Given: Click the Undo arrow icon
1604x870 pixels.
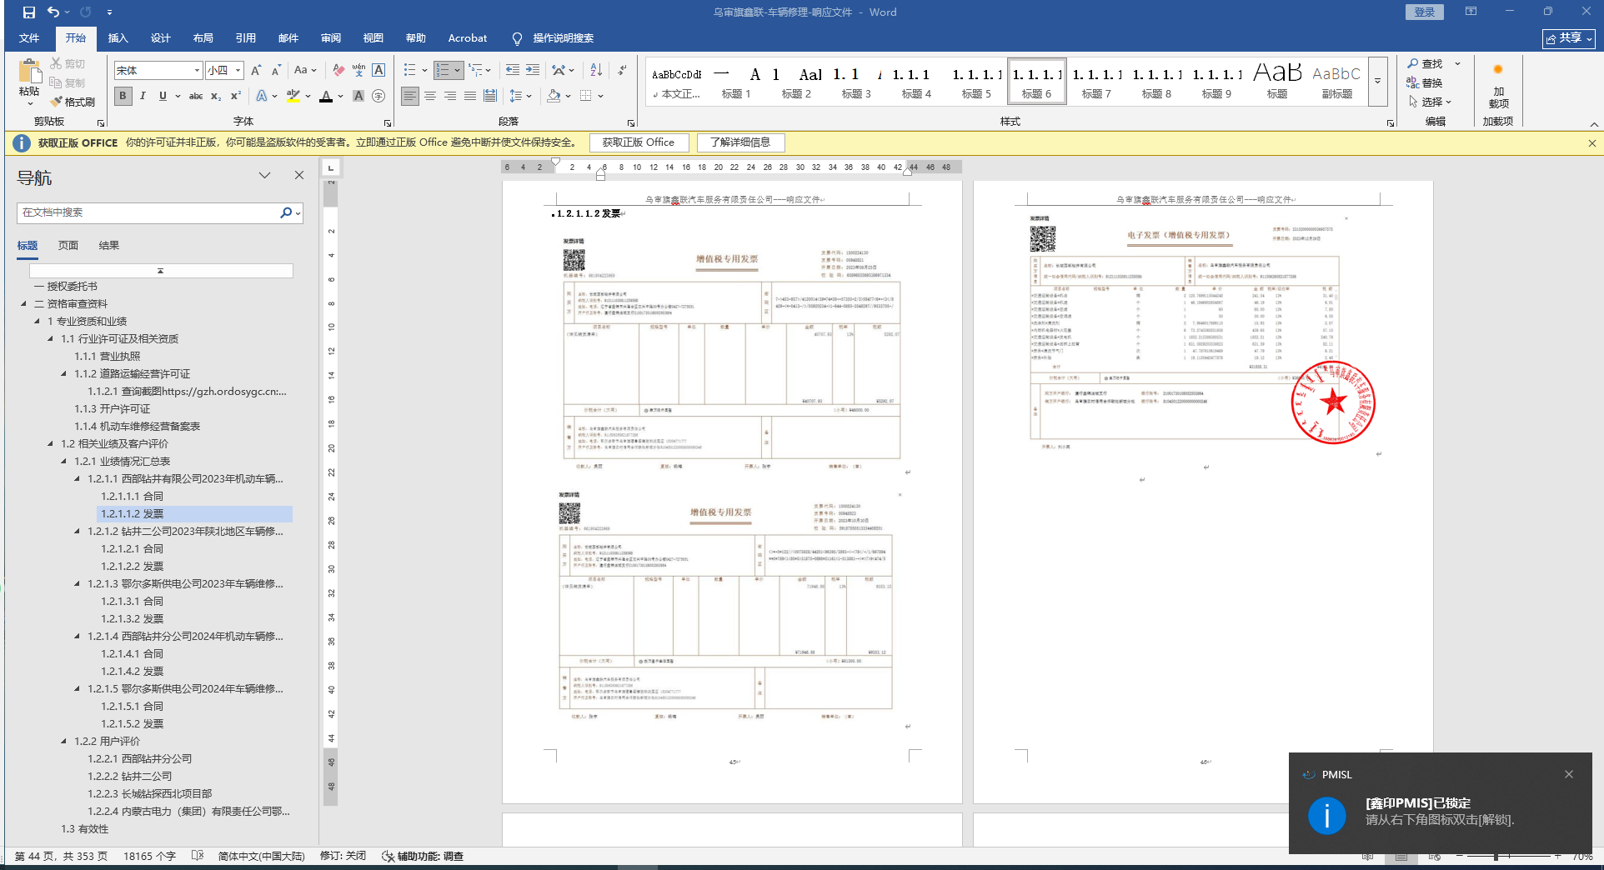Looking at the screenshot, I should [53, 12].
